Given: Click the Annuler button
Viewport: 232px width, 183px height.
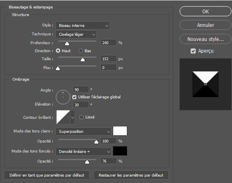Looking at the screenshot, I should [x=206, y=25].
